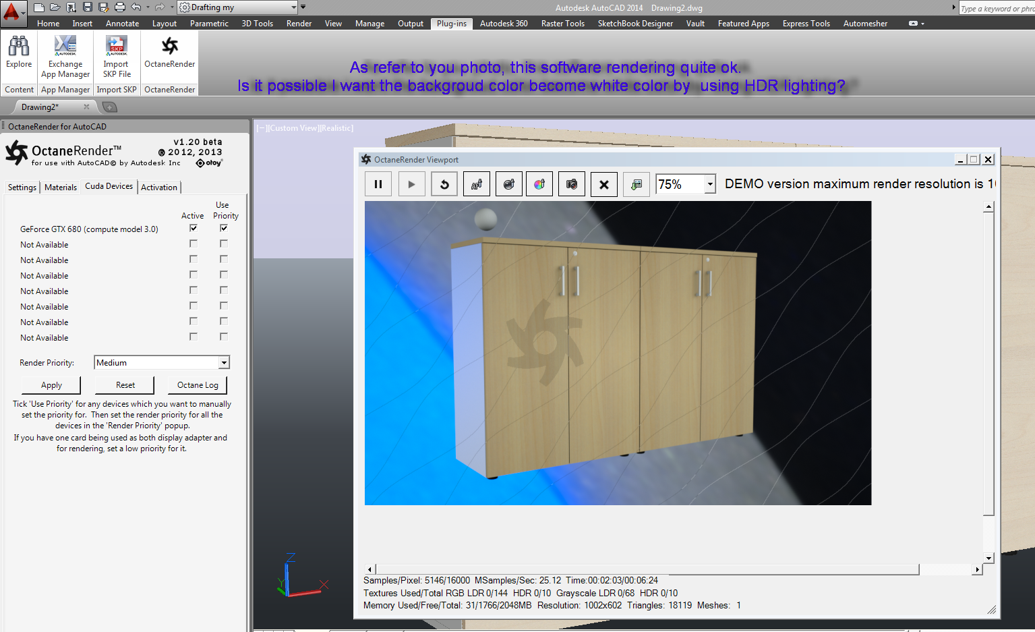Click the viewport vertical scrollbar up arrow

988,206
